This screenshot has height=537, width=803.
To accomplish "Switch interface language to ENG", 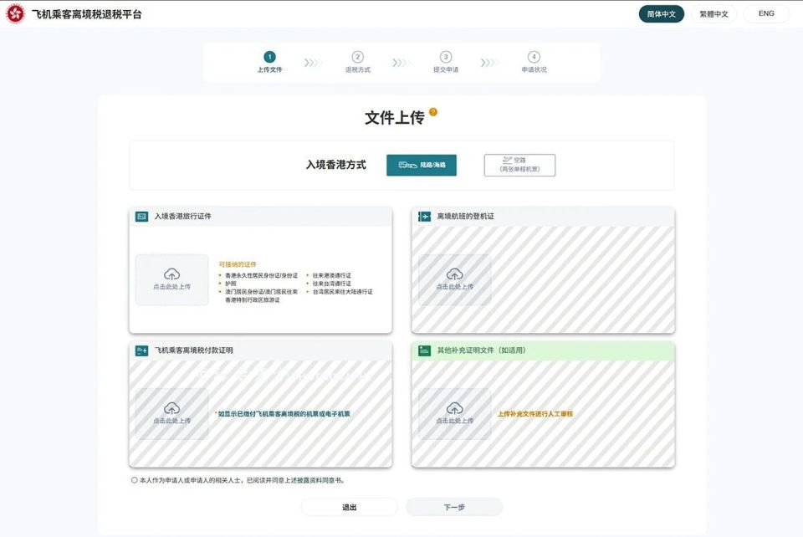I will (765, 13).
